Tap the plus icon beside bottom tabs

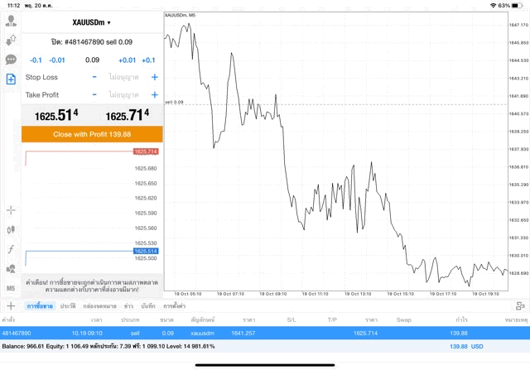click(11, 306)
